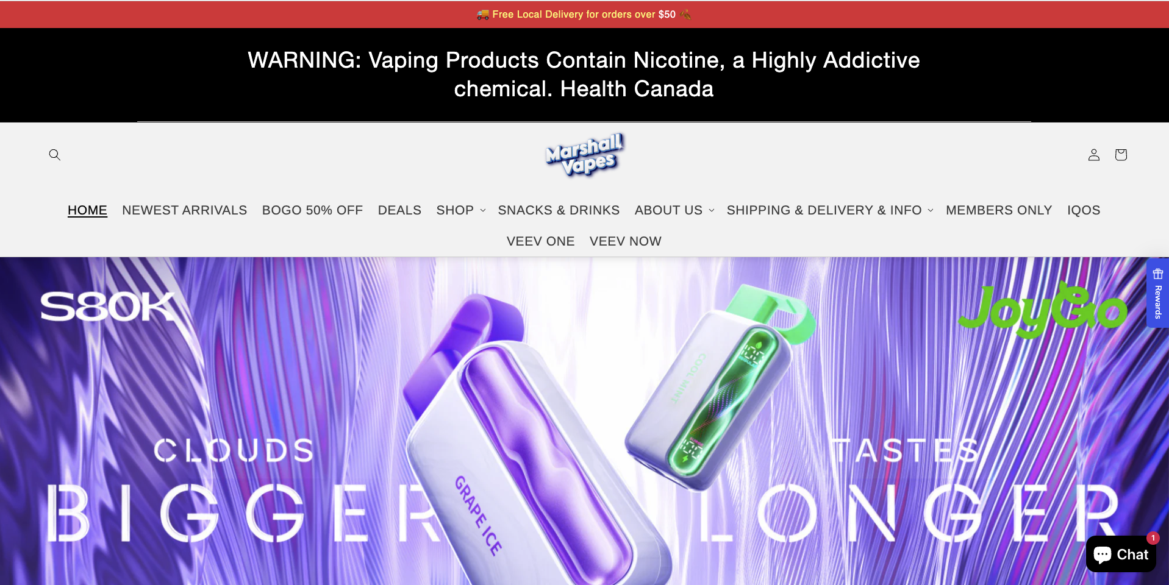Select the DEALS menu item
This screenshot has height=585, width=1169.
click(x=399, y=210)
